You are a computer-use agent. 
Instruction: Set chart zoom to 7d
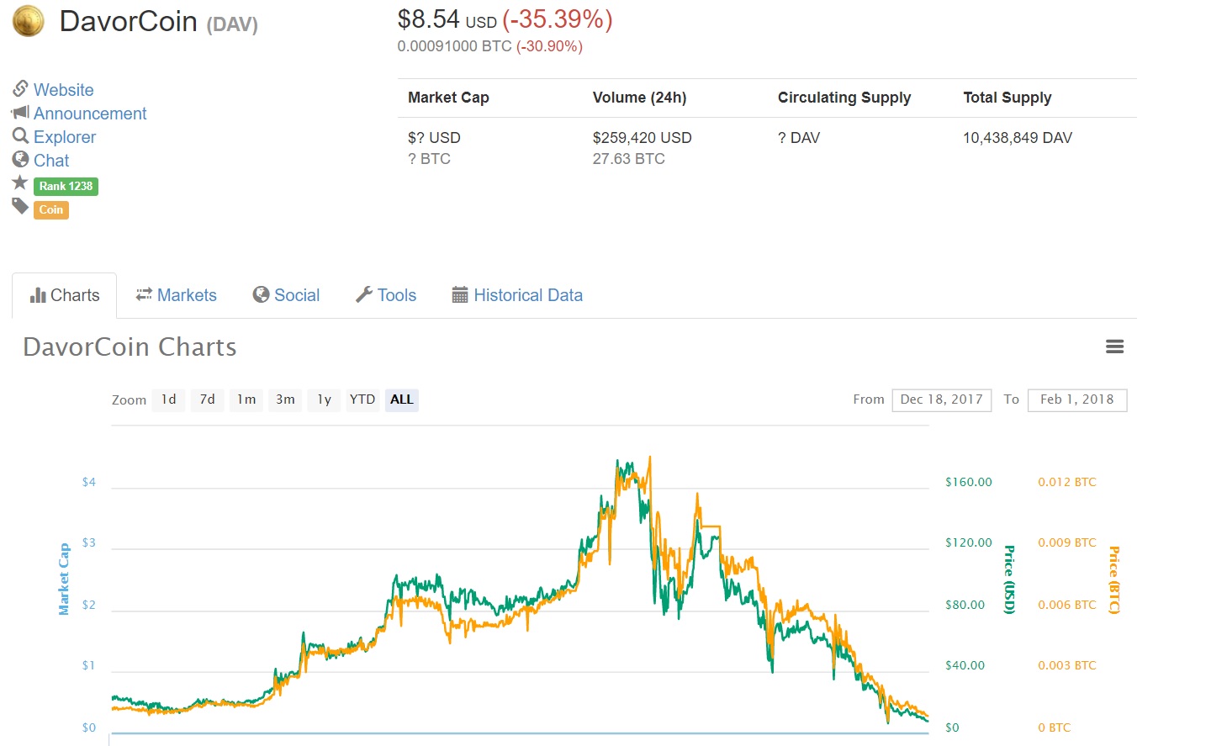pos(208,399)
